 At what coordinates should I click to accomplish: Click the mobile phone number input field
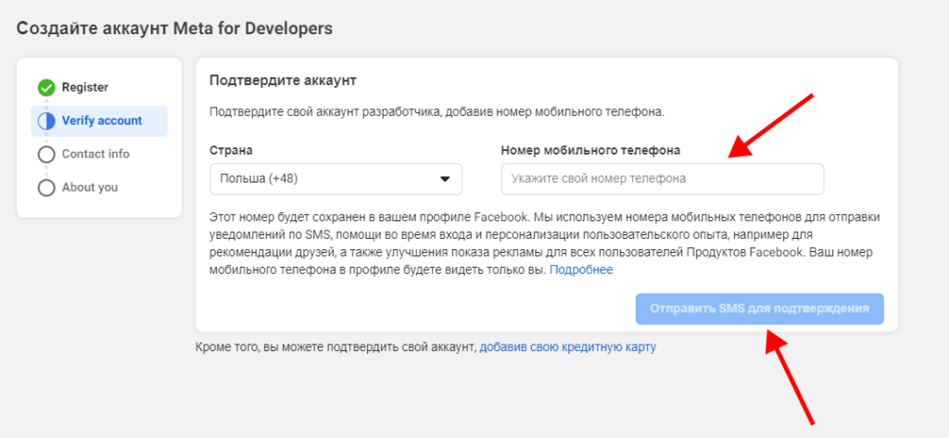[x=662, y=179]
